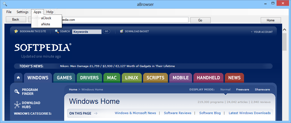The height and width of the screenshot is (123, 291).
Task: Open the Program Finder link
Action: (30, 92)
